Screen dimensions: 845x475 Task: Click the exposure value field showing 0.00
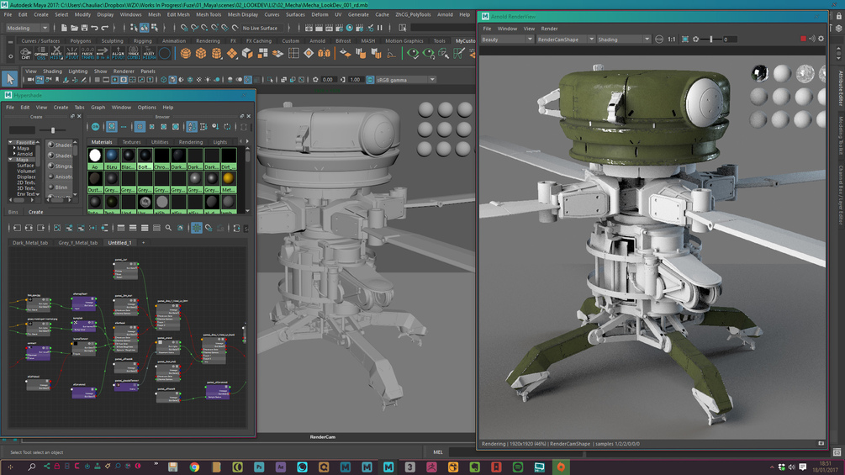327,80
